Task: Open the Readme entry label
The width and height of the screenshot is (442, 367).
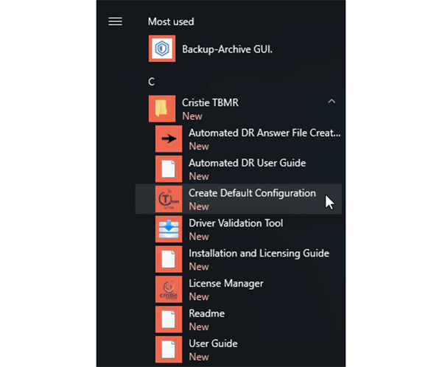Action: coord(207,313)
